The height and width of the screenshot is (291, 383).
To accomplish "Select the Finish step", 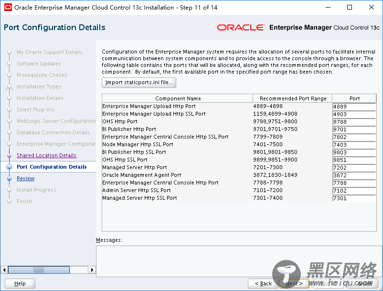I will [24, 201].
